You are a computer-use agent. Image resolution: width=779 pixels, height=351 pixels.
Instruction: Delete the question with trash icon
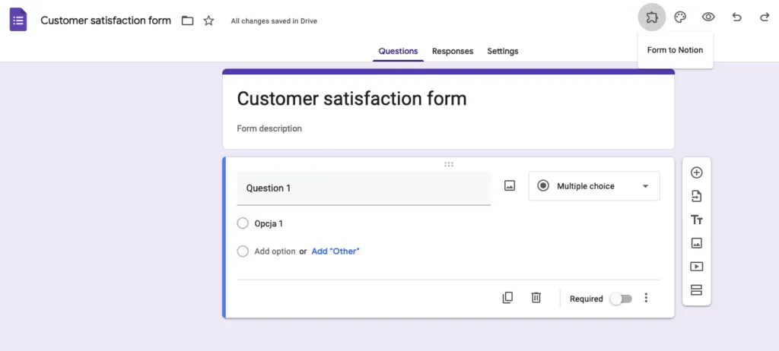pyautogui.click(x=536, y=298)
